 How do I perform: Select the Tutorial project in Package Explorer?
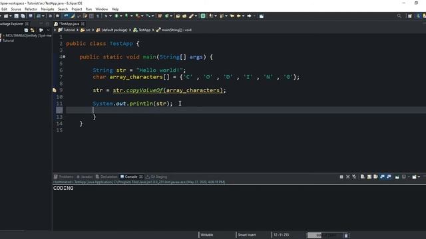point(8,40)
